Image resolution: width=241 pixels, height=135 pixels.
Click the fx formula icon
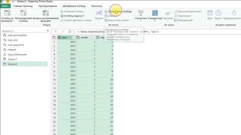coord(70,31)
